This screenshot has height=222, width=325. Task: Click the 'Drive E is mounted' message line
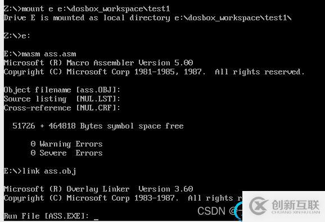click(x=147, y=18)
